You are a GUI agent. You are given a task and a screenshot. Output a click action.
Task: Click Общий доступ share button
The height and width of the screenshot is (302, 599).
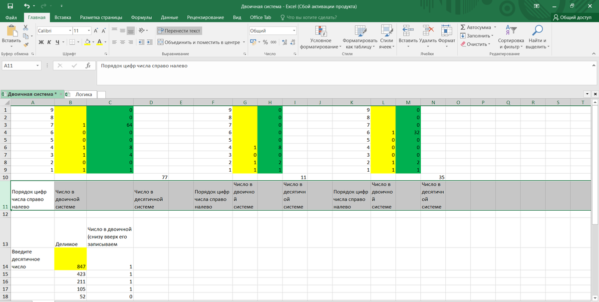click(x=573, y=17)
